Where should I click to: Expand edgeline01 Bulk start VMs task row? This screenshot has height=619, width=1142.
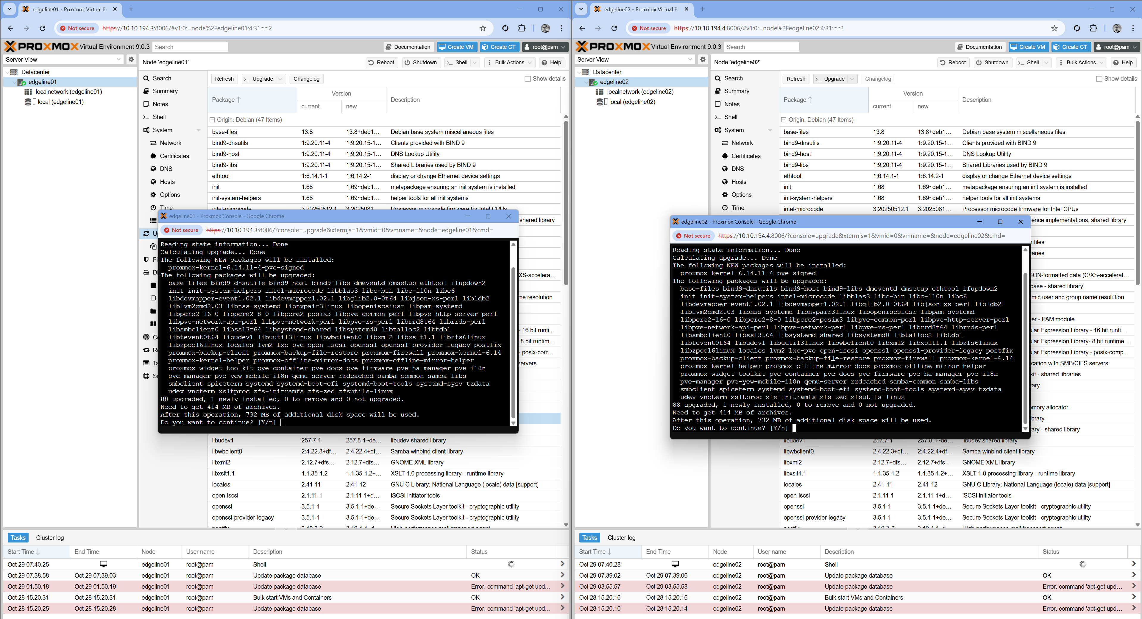coord(563,598)
